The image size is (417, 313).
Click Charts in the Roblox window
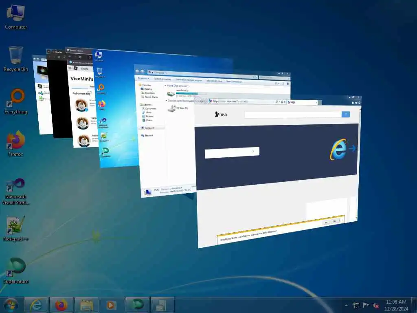pyautogui.click(x=85, y=69)
